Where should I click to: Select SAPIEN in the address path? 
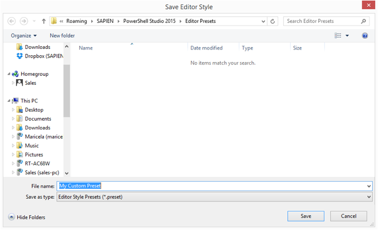(x=105, y=21)
